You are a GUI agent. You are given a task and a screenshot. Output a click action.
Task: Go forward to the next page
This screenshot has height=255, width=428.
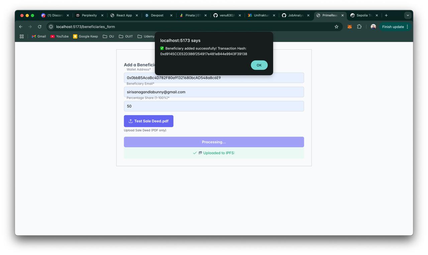30,27
